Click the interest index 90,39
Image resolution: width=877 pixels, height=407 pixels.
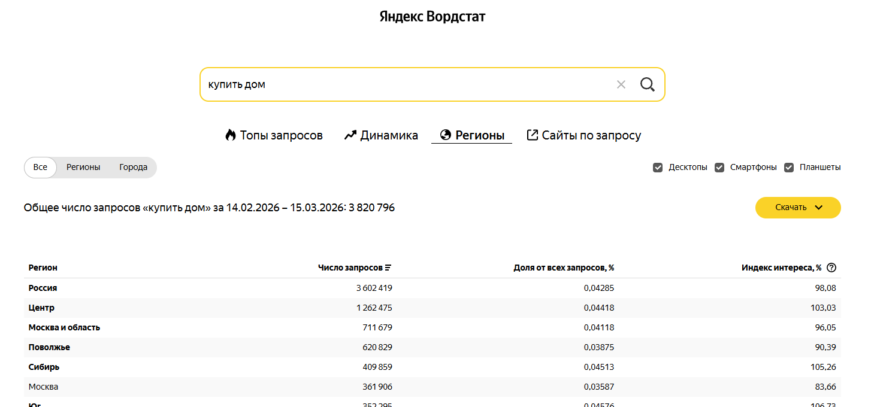click(825, 347)
